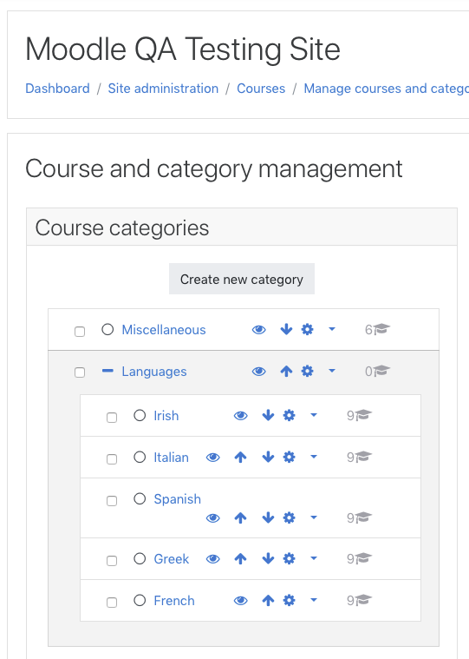Screen dimensions: 469x659
Task: Open the French category actions dropdown
Action: click(x=313, y=600)
